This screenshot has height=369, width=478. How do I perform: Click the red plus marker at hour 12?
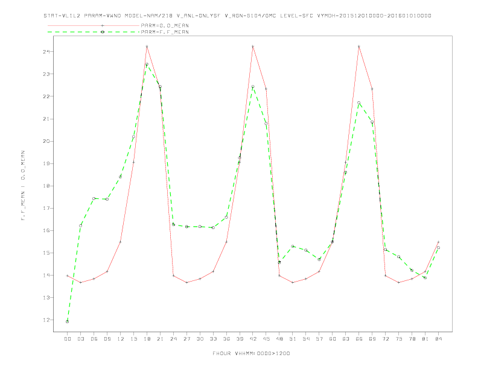121,242
